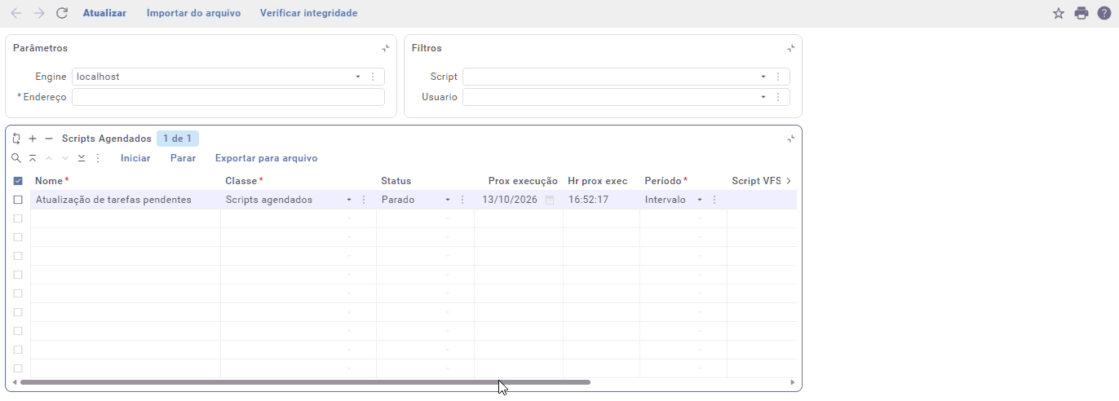Toggle the select-all header checkbox
Viewport: 1119px width, 401px height.
[18, 181]
